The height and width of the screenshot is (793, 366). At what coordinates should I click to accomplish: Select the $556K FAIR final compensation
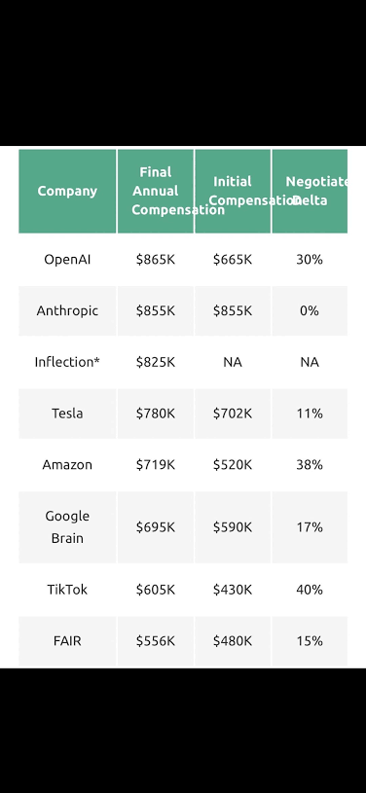coord(156,641)
